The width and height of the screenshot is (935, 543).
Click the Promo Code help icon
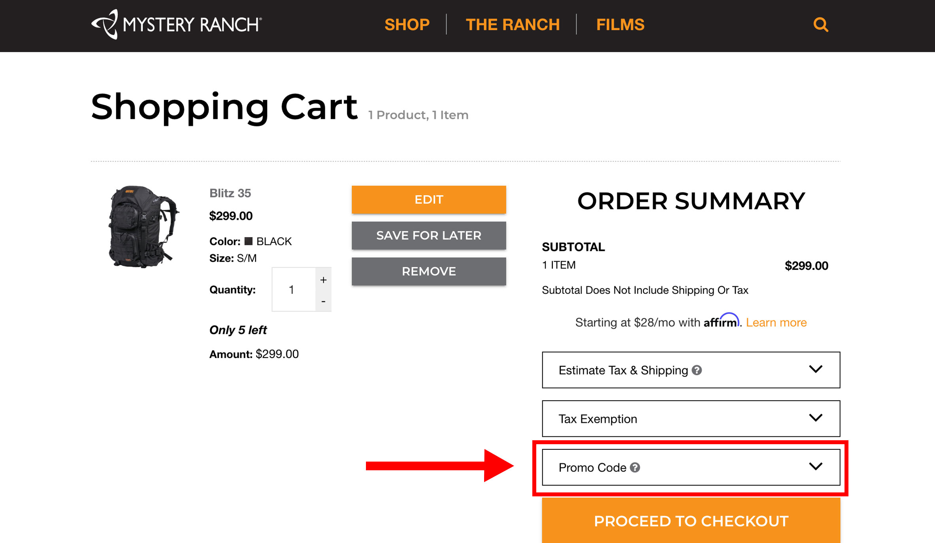click(x=635, y=468)
